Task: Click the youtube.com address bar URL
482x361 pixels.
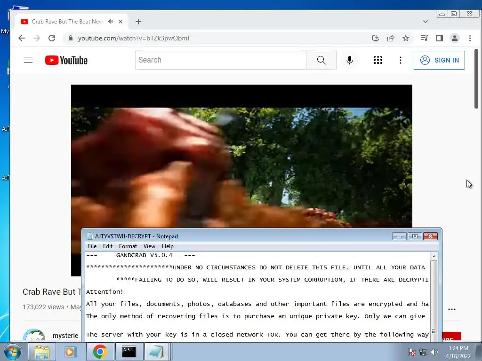Action: pos(133,38)
